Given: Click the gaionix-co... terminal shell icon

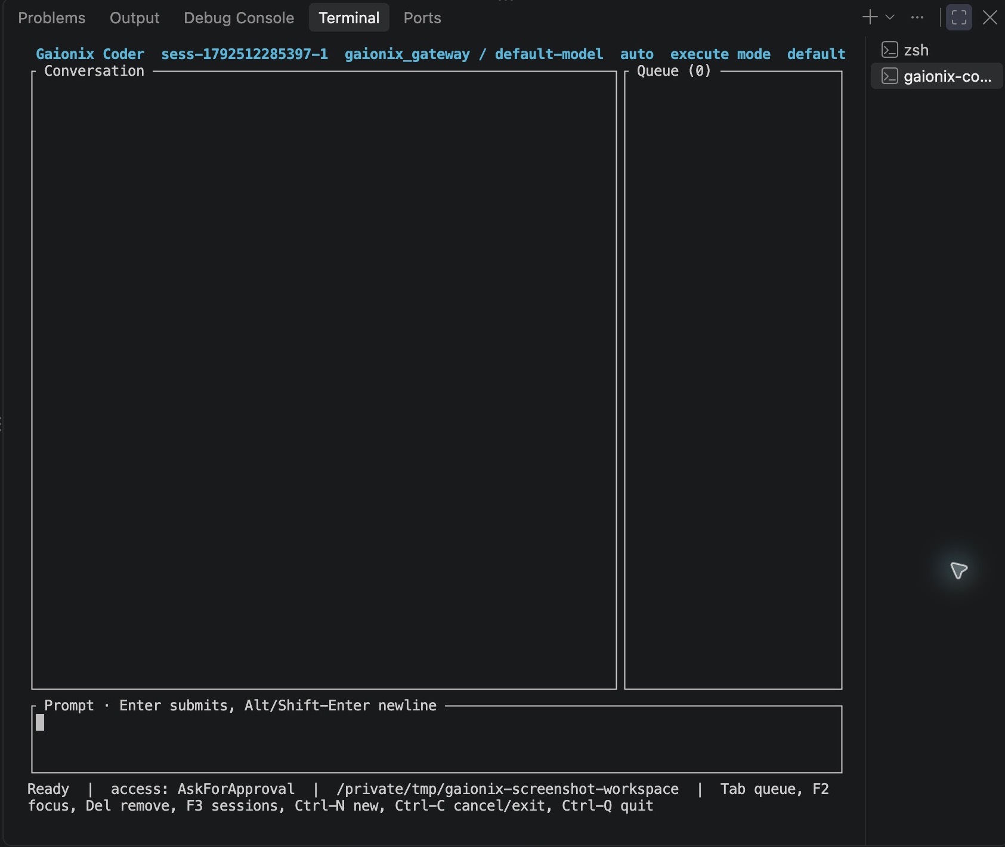Looking at the screenshot, I should [x=890, y=76].
